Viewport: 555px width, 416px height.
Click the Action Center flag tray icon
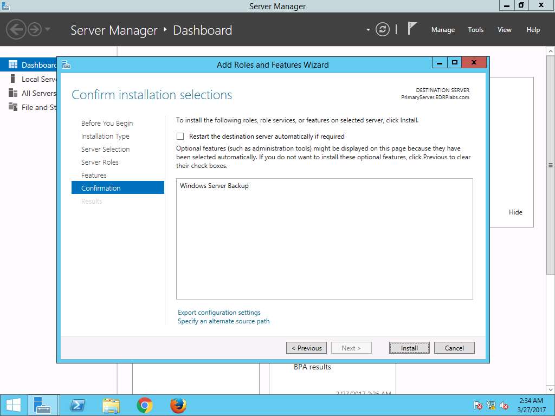coord(478,405)
